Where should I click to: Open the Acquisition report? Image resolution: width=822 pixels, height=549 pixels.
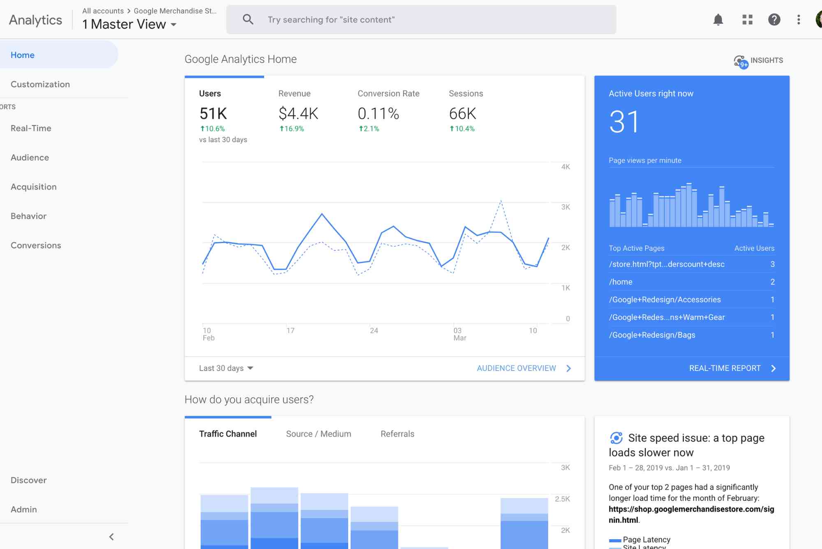tap(34, 186)
